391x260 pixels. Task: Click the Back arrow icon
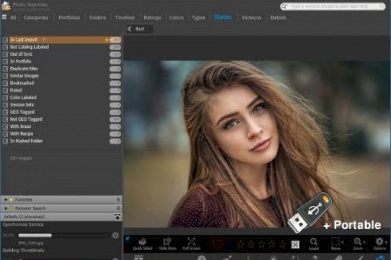click(129, 29)
